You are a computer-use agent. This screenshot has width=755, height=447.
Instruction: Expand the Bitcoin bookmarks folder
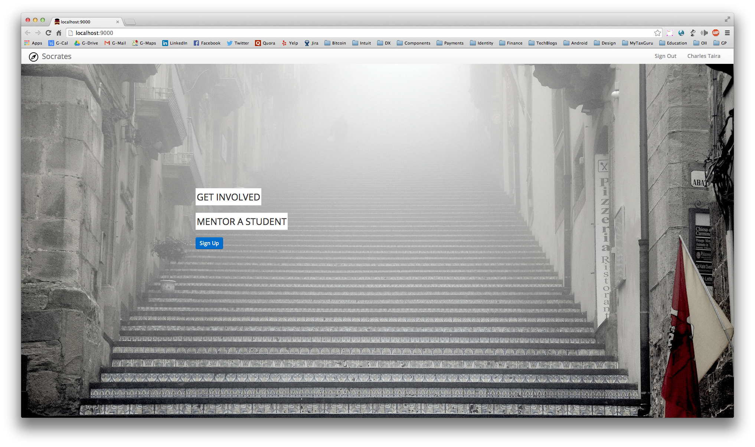click(335, 43)
